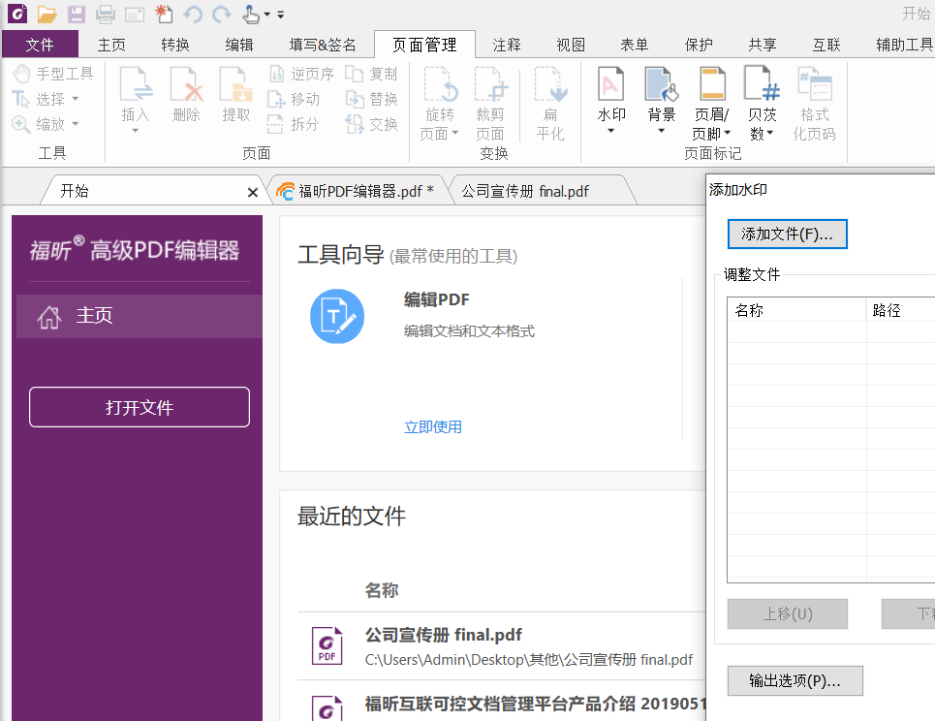Click the 上移(U) button in watermark dialog
This screenshot has width=935, height=721.
(788, 613)
